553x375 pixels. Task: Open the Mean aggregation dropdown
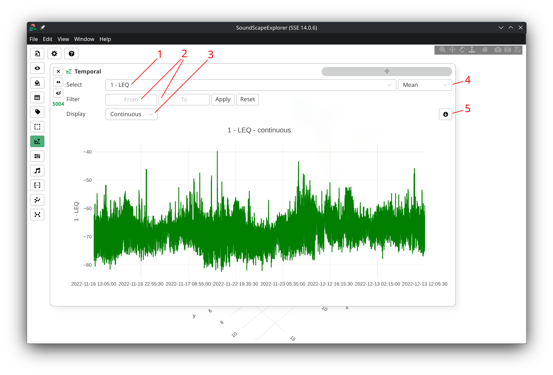tap(425, 85)
